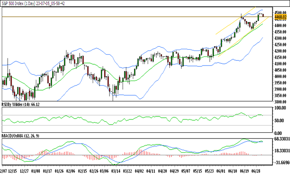This screenshot has height=182, width=290.
Task: Click the 3900.00 price axis label
Action: point(280,89)
